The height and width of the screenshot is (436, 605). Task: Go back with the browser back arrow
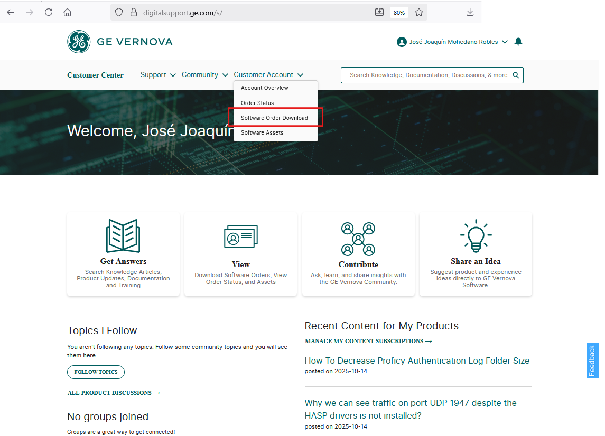[x=11, y=12]
